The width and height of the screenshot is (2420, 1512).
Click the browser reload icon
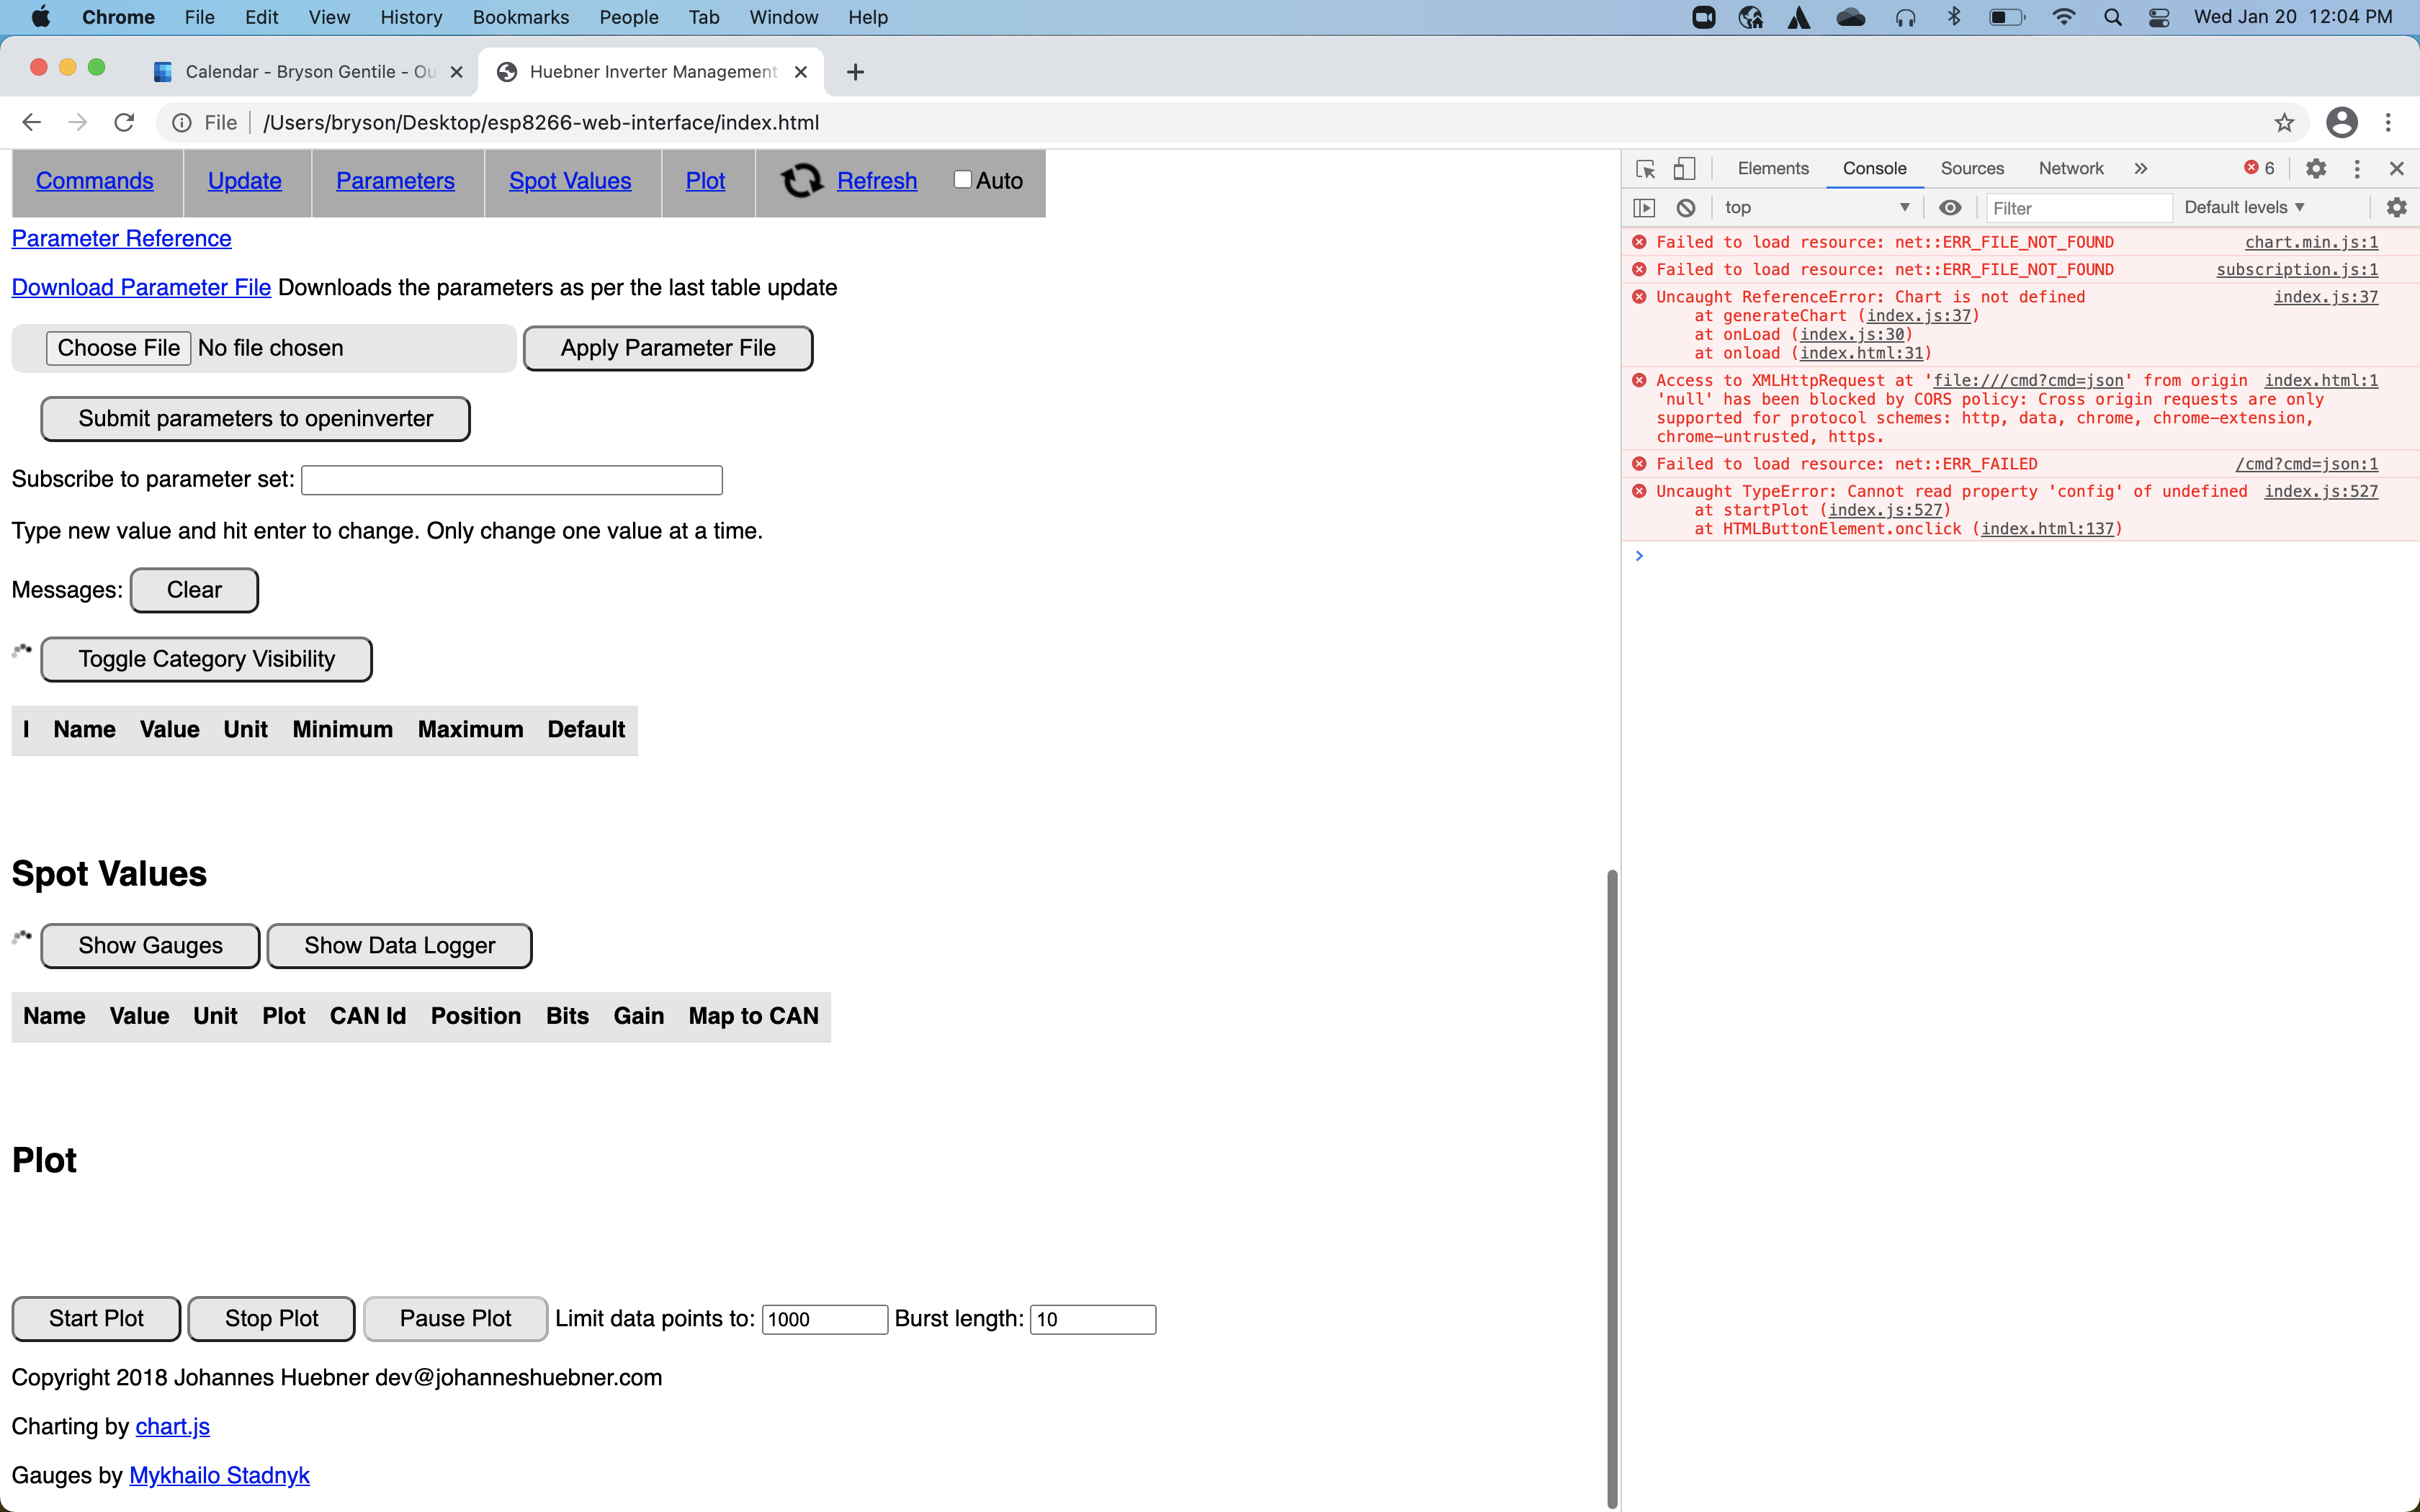(124, 123)
